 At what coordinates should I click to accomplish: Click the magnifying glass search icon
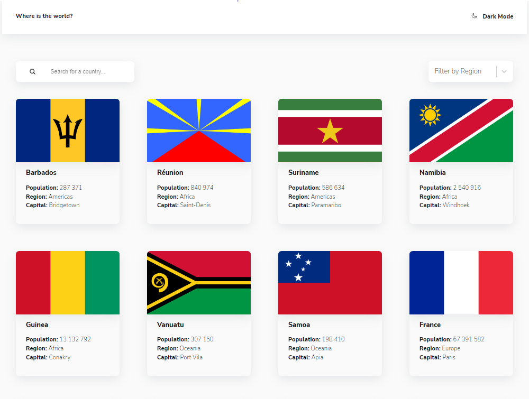[x=32, y=71]
